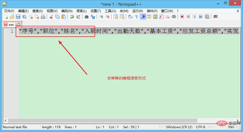Viewport: 243px width, 132px height.
Task: Open the 编辑(E) menu
Action: point(23,11)
